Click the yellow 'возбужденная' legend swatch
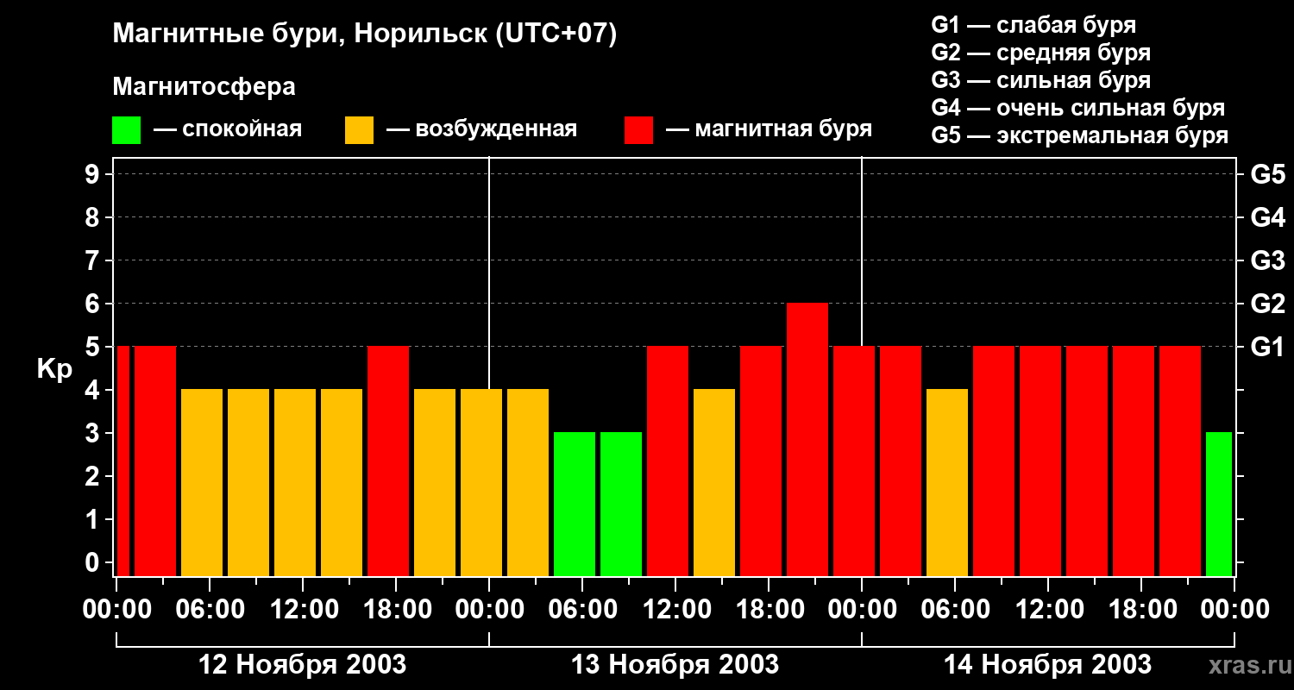Screen dimensions: 1294x690 pyautogui.click(x=359, y=130)
